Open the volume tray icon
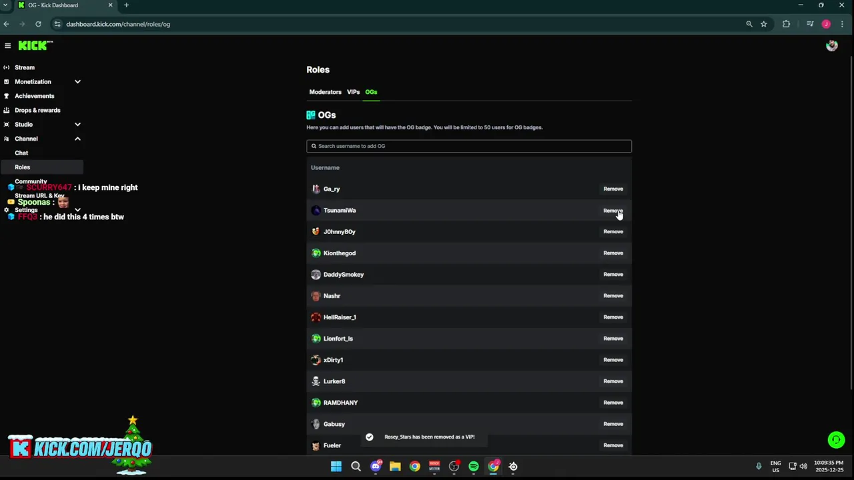The image size is (854, 480). 803,466
